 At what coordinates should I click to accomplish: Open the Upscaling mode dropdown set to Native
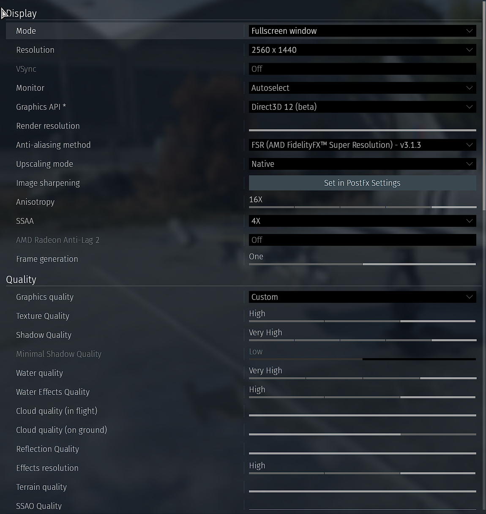pyautogui.click(x=362, y=164)
